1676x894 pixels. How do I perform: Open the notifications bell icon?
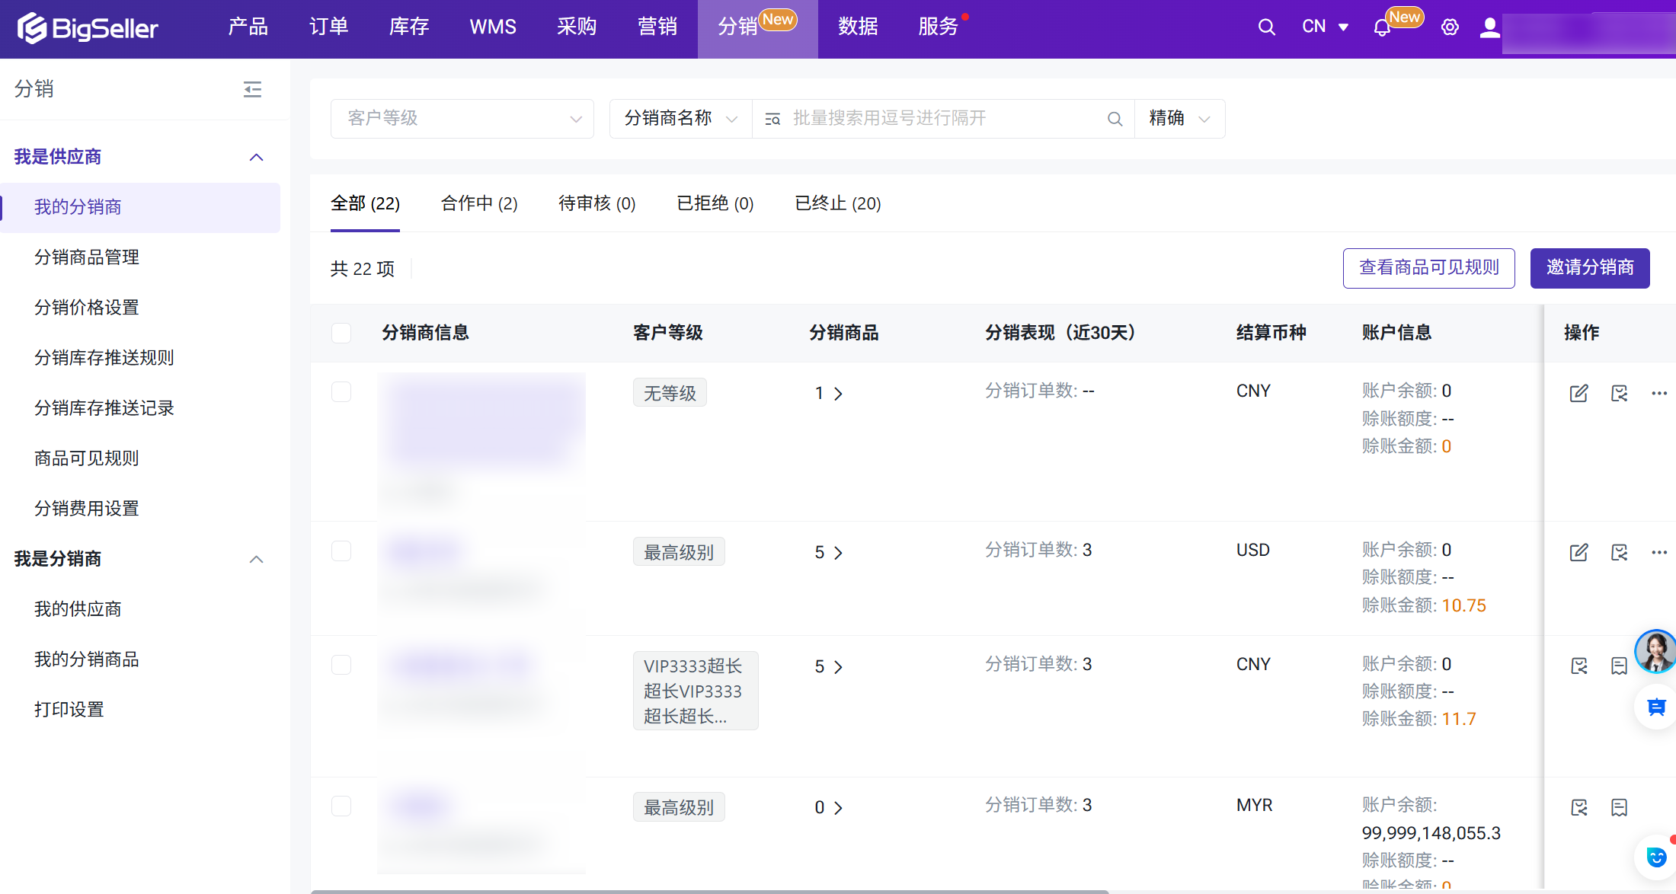pyautogui.click(x=1381, y=28)
